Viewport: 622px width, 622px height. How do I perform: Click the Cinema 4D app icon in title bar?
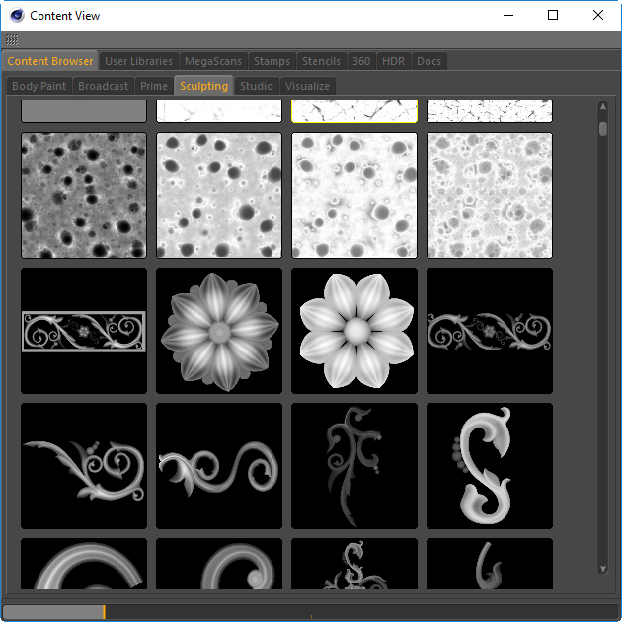point(17,16)
